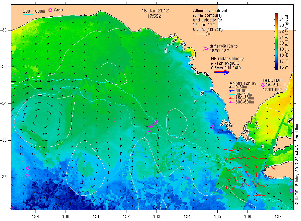Screen dimensions: 301x221
Task: Click the temperature color bar
Action: 276,42
